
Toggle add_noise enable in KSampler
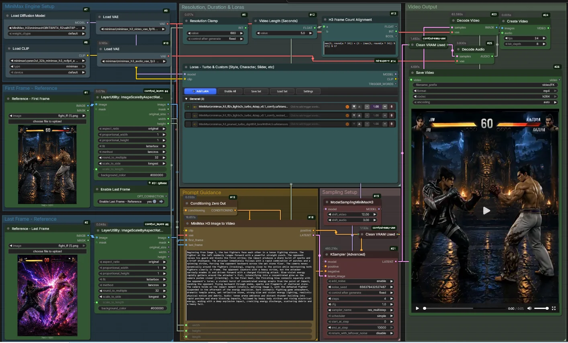[x=360, y=281]
